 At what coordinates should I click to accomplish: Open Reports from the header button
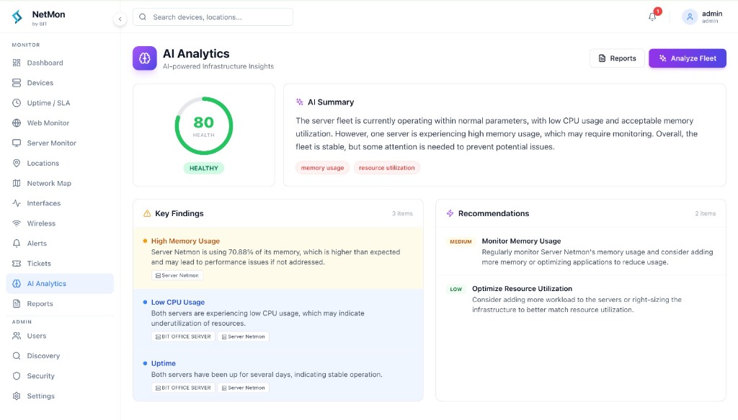(x=616, y=58)
